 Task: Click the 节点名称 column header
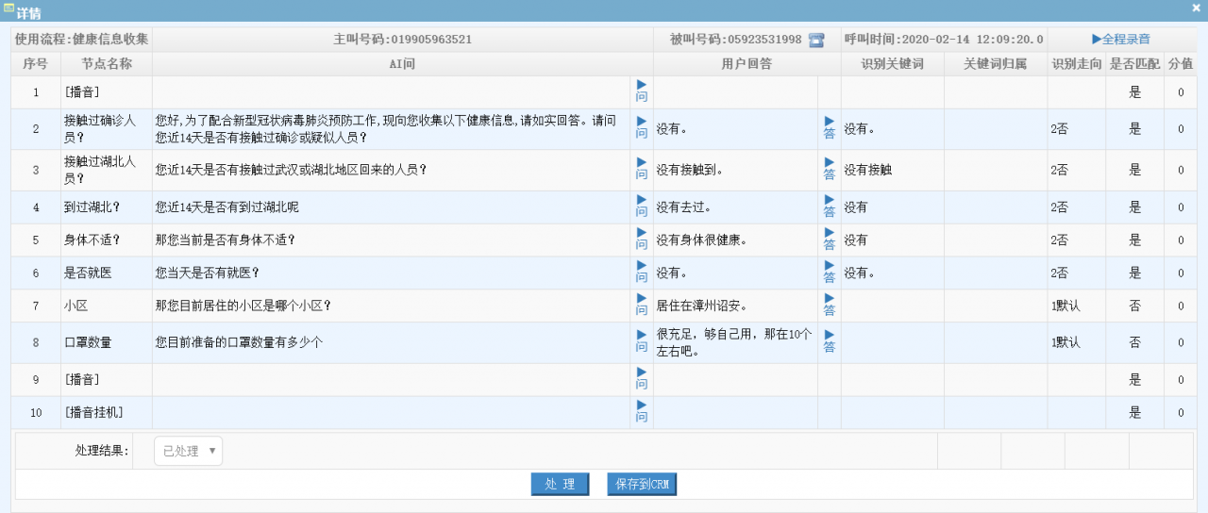coord(107,64)
